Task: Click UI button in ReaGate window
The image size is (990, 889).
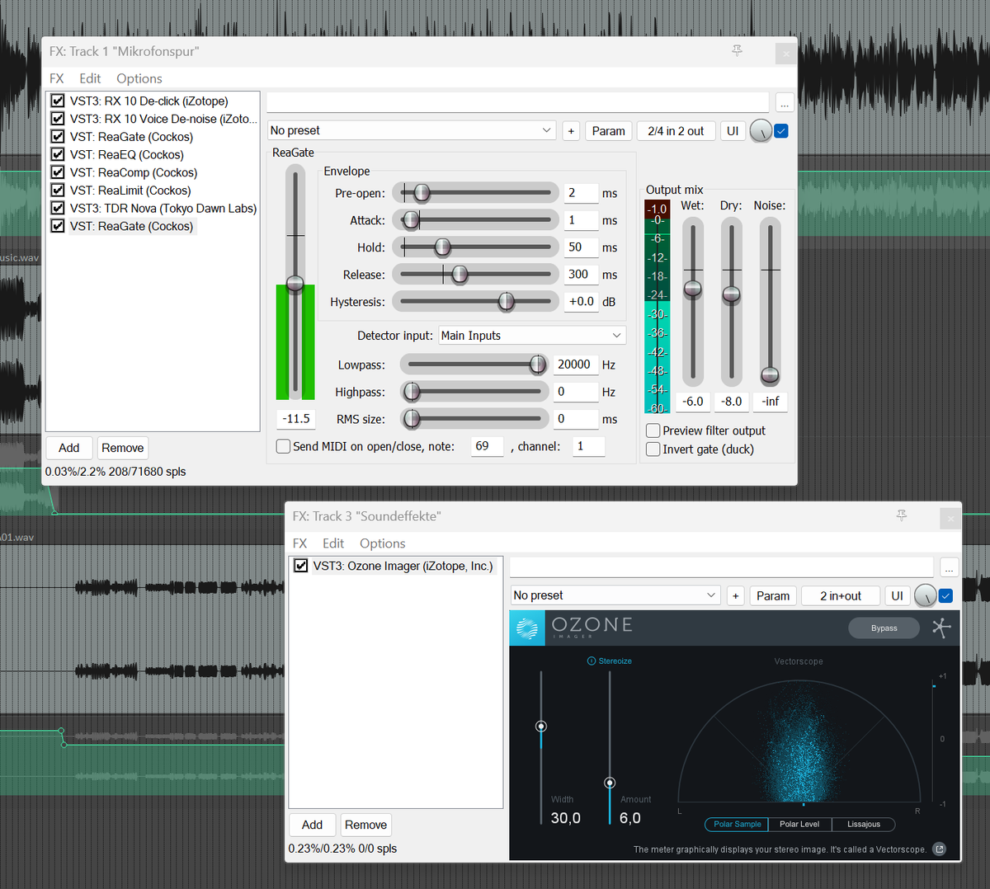Action: click(733, 131)
